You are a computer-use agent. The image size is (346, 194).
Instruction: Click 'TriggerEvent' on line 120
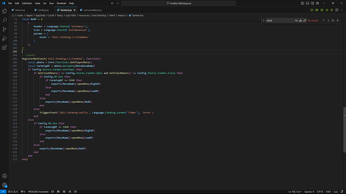click(x=48, y=112)
